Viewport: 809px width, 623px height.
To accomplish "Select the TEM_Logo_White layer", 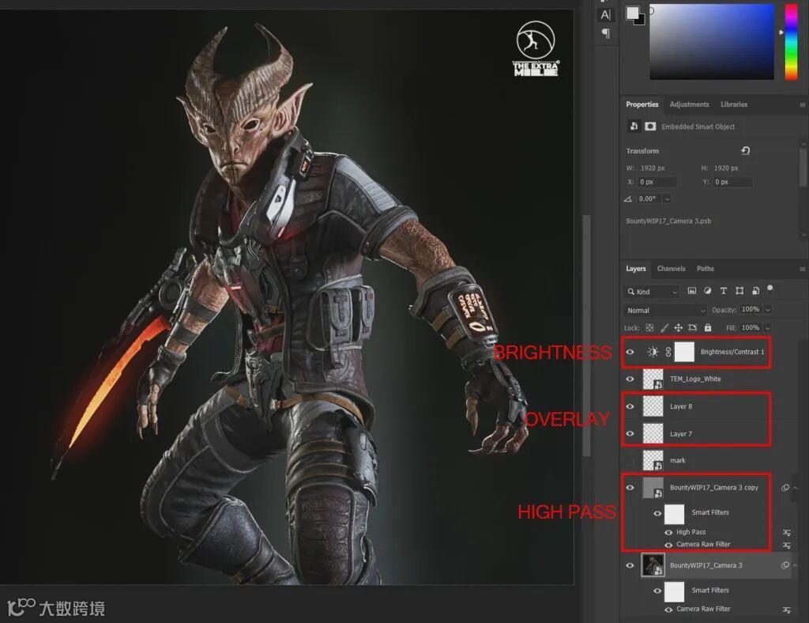I will pos(695,379).
